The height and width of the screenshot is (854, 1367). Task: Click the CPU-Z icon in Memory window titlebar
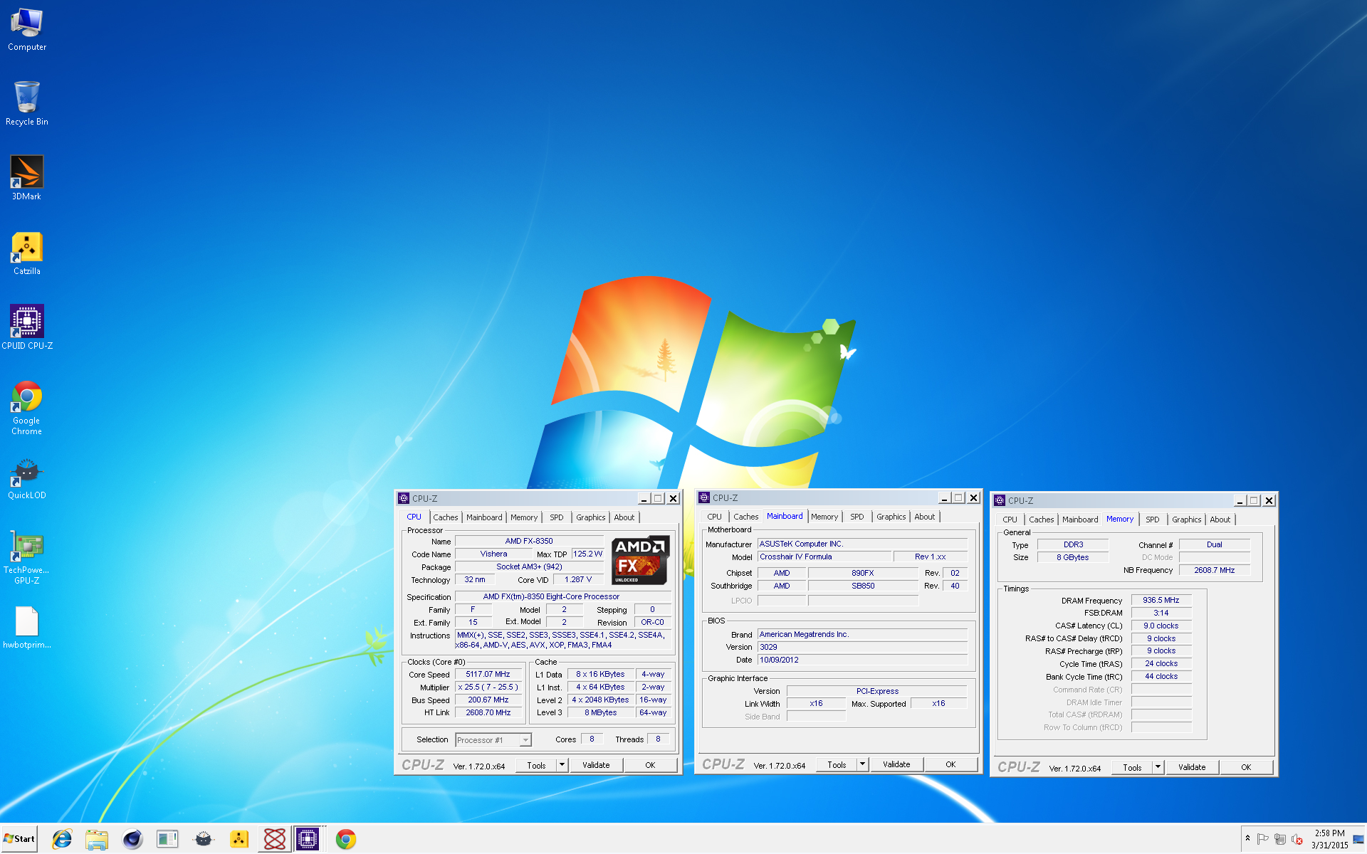1000,500
